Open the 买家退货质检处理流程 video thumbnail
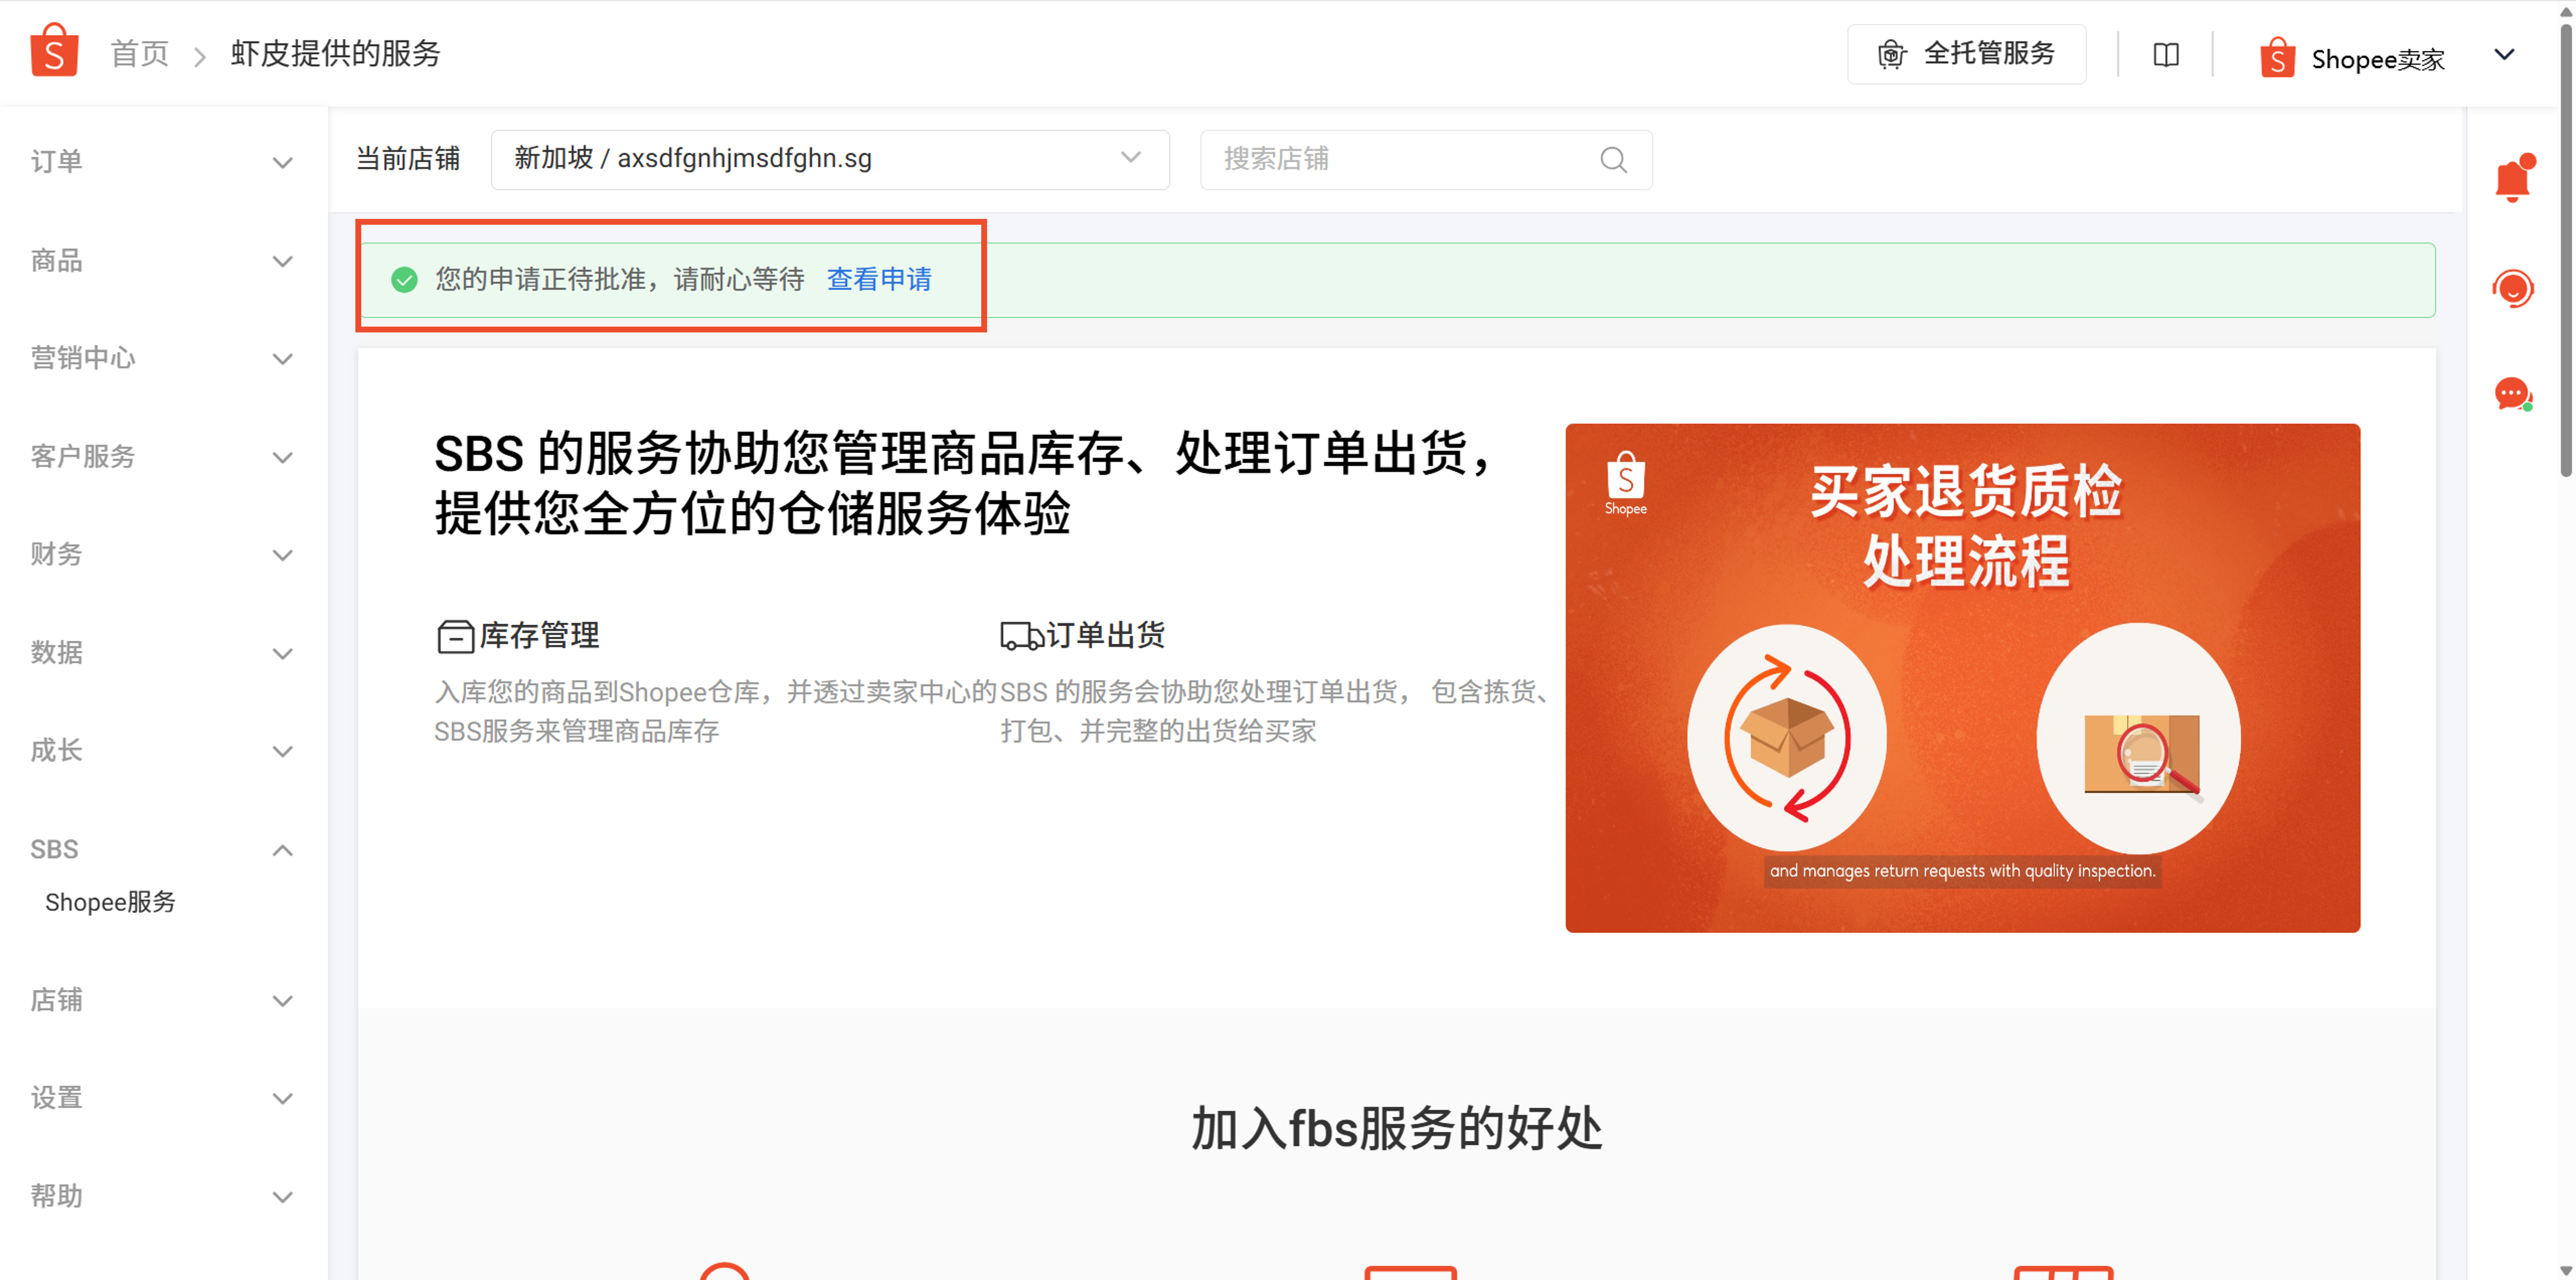 pyautogui.click(x=1962, y=678)
